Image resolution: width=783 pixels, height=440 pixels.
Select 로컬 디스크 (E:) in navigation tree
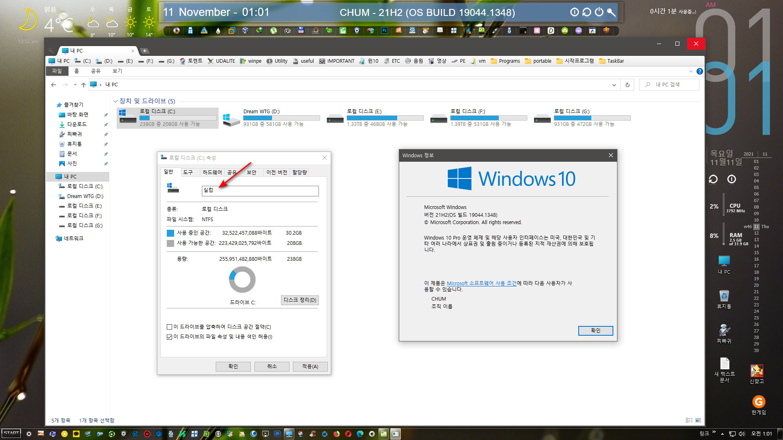[x=81, y=206]
